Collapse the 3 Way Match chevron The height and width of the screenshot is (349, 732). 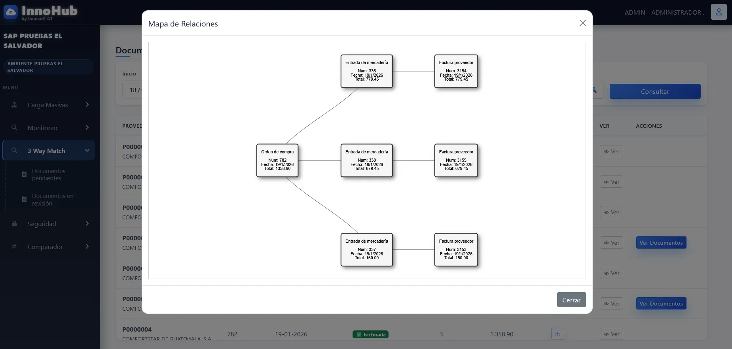coord(87,151)
